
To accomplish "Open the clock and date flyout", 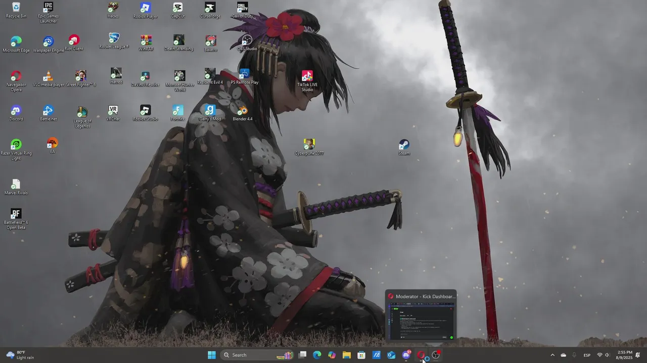I will [x=625, y=355].
